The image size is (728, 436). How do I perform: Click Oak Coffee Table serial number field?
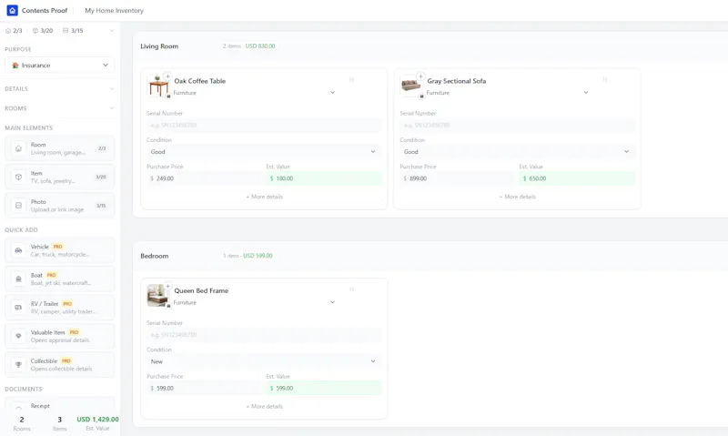[x=264, y=126]
